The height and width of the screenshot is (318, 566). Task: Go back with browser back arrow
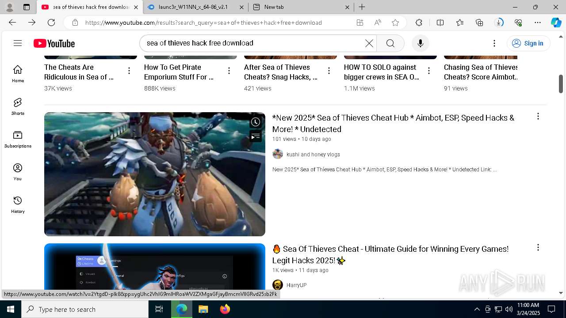pos(12,23)
